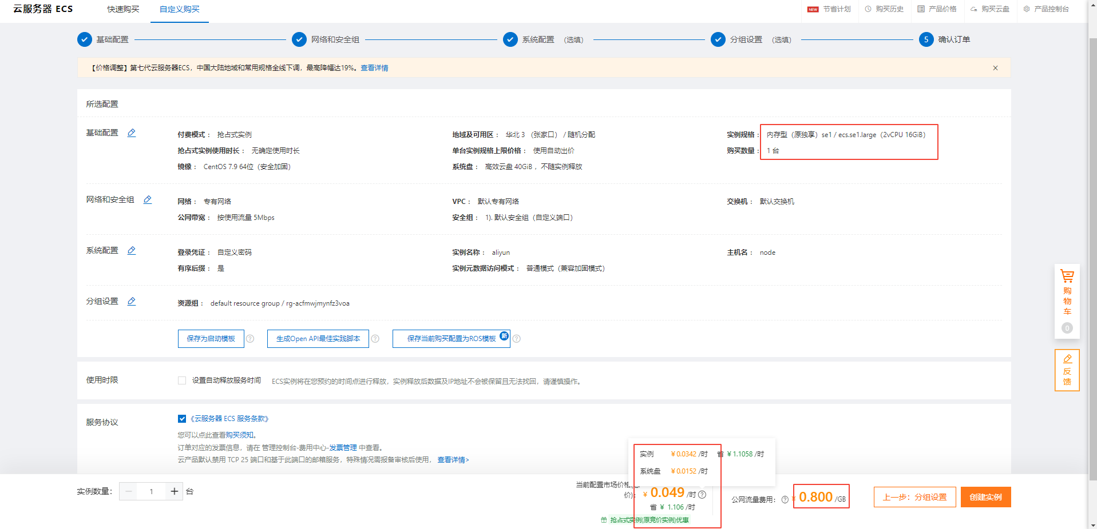Open 购买历史 in top navigation
The height and width of the screenshot is (529, 1097).
[x=884, y=9]
